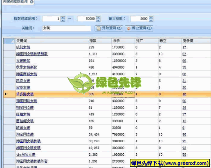Sort by the 推广 column header
The width and height of the screenshot is (211, 168).
coord(146,41)
